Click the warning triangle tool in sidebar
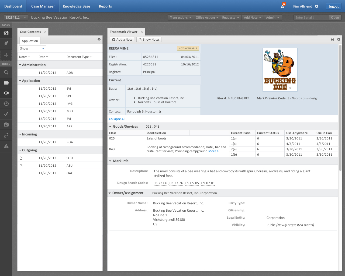The height and width of the screenshot is (276, 345). 6,146
